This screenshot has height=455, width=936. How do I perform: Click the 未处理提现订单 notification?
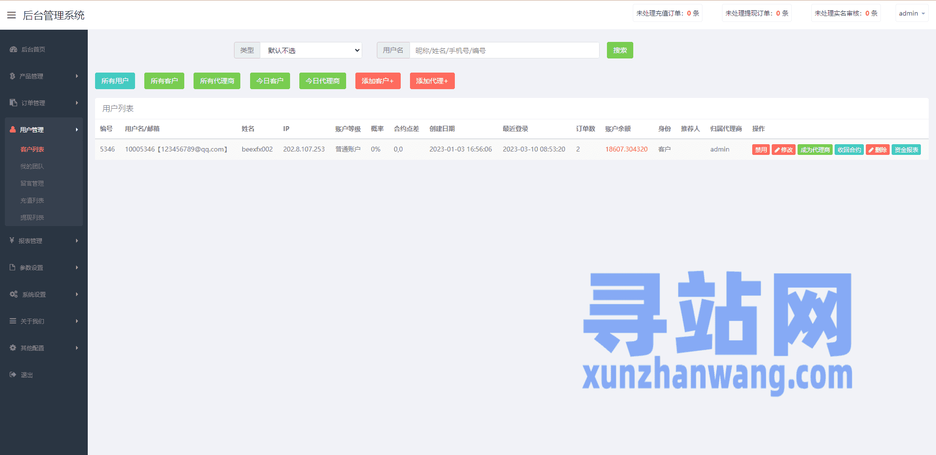[757, 13]
